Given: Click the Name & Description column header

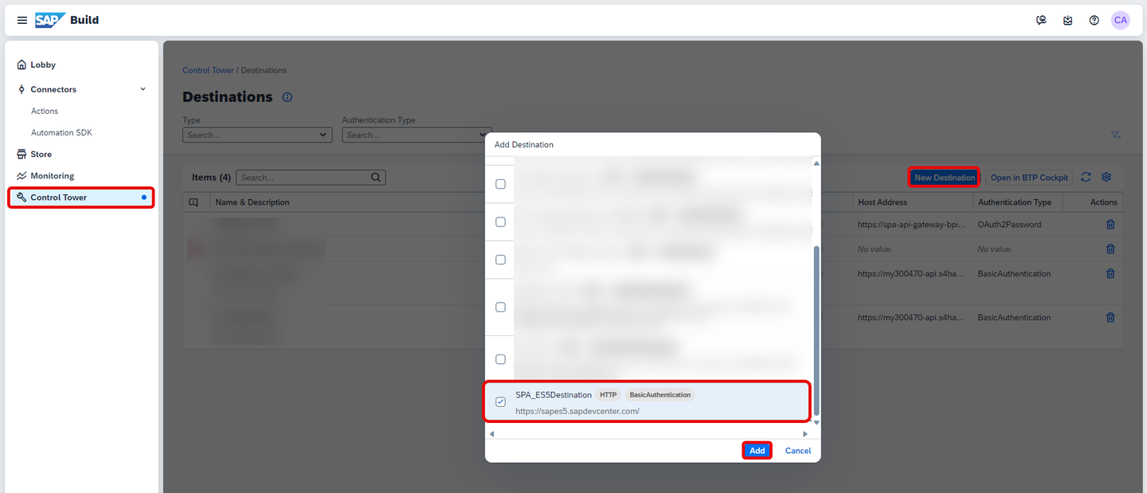Looking at the screenshot, I should tap(252, 202).
